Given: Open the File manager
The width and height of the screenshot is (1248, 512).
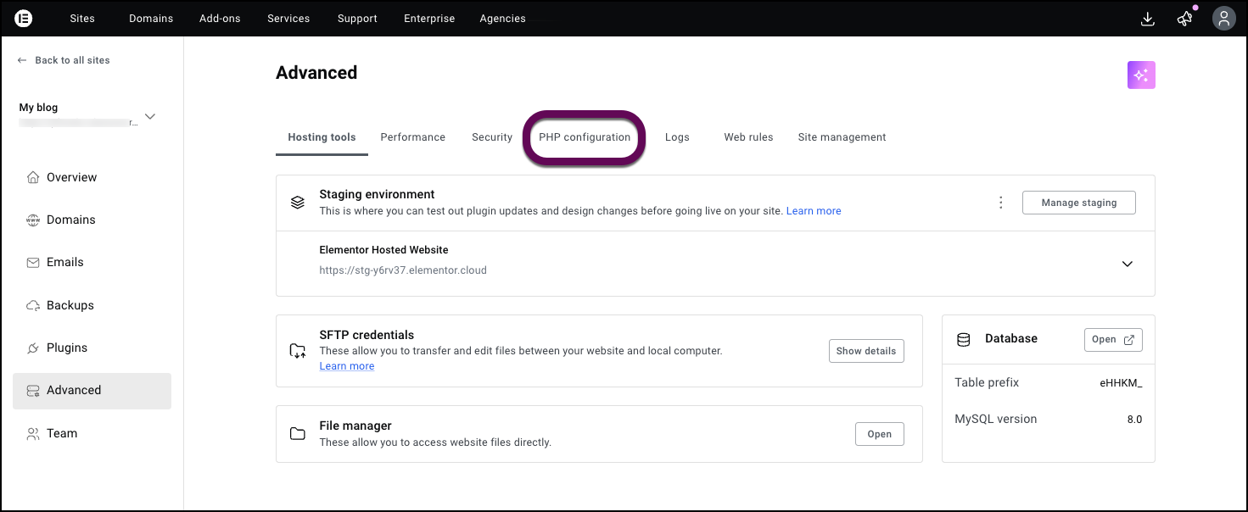Looking at the screenshot, I should coord(879,434).
